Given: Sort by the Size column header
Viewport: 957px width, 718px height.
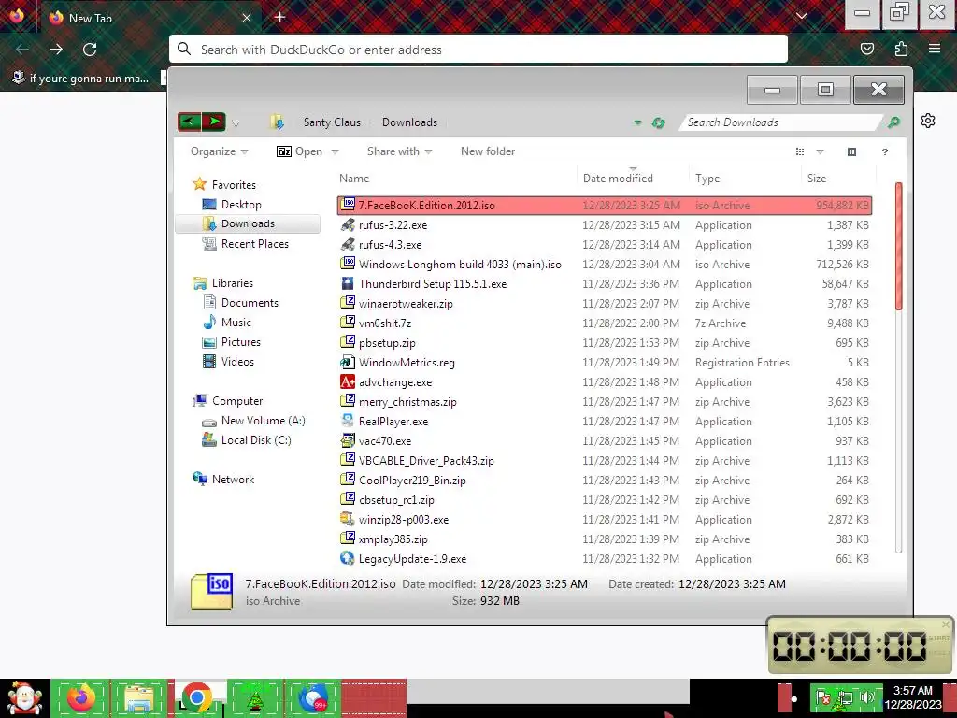Looking at the screenshot, I should tap(817, 179).
